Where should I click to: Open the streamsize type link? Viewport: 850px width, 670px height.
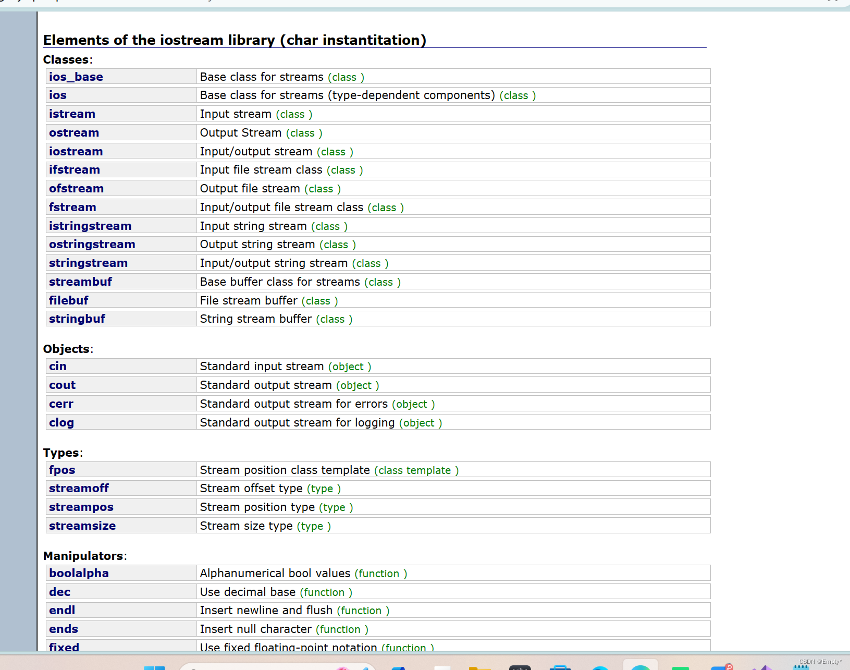(x=82, y=526)
